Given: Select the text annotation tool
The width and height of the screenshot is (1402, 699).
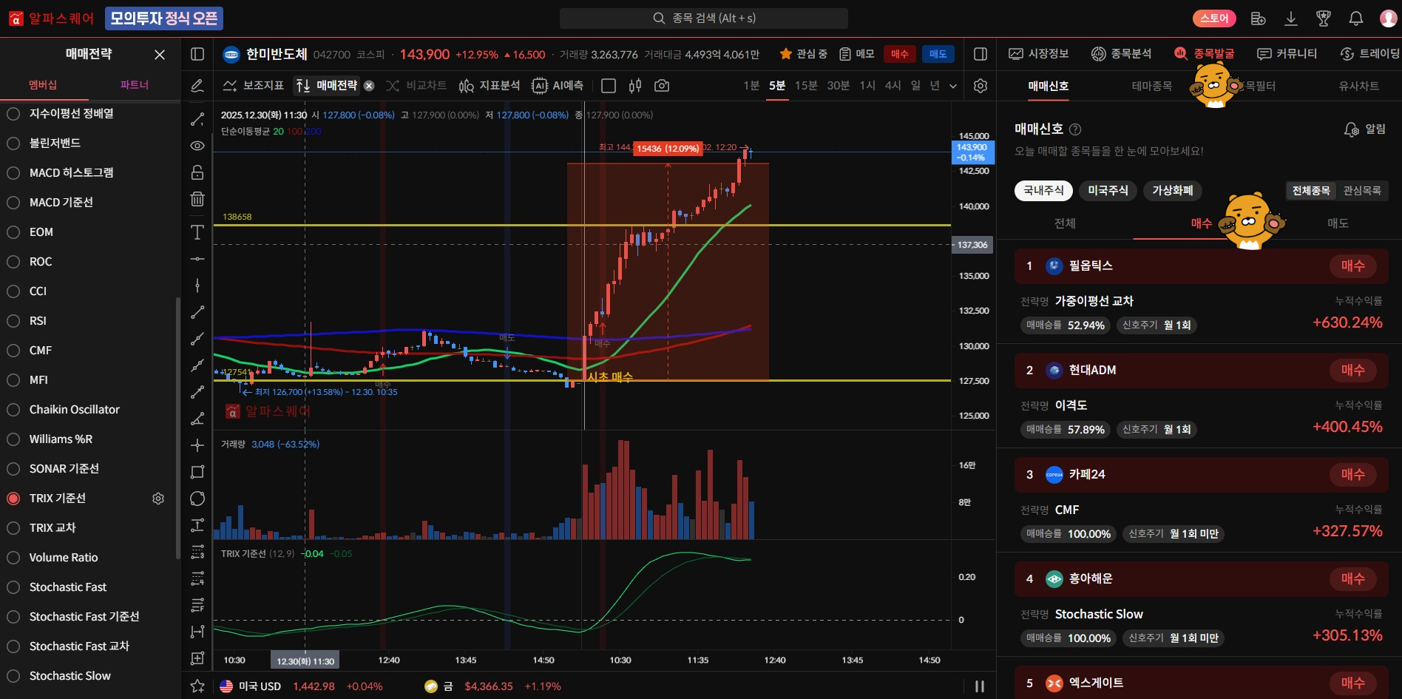Looking at the screenshot, I should pyautogui.click(x=197, y=232).
